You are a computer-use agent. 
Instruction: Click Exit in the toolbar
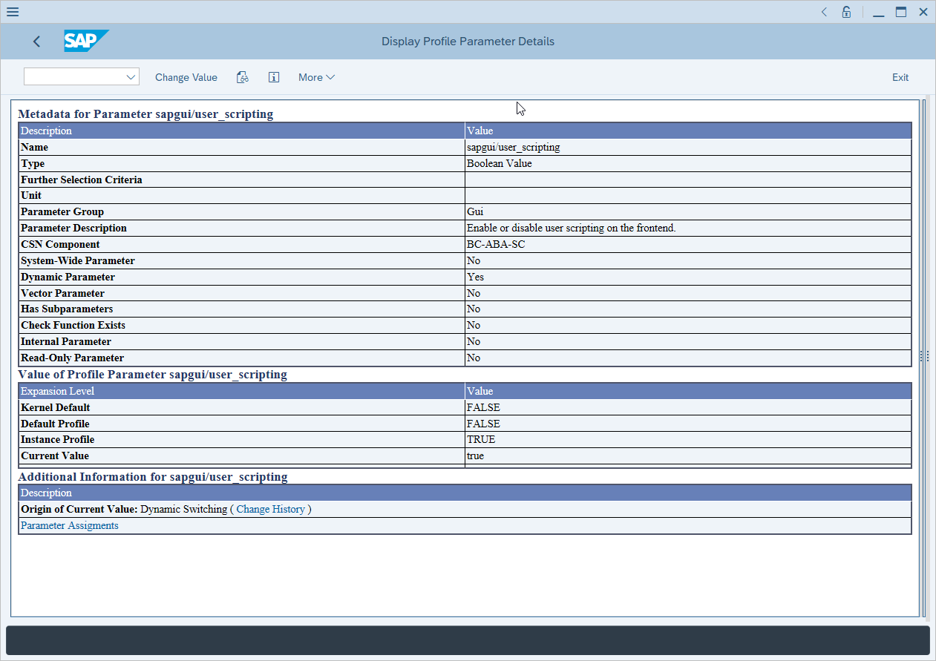900,77
